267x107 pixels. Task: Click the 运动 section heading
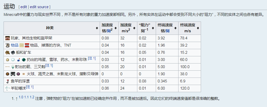[x=9, y=7]
